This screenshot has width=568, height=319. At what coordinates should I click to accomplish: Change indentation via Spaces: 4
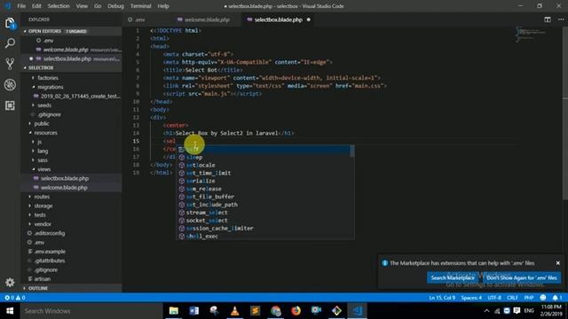[471, 298]
